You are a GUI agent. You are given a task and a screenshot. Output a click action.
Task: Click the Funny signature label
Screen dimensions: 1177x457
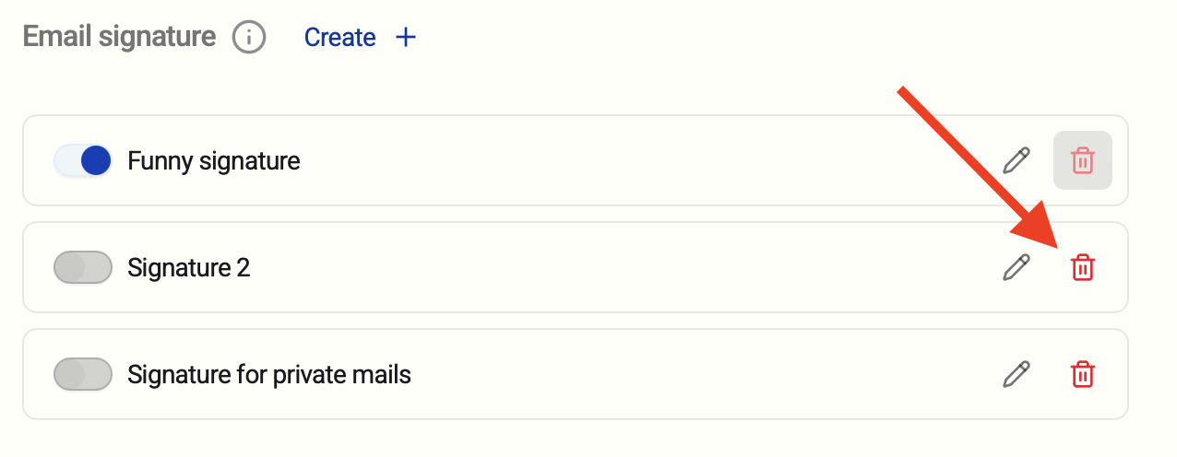coord(214,161)
